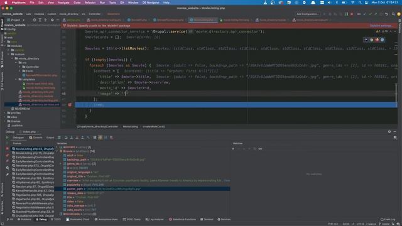Click the pin tab icon in debug sidebar

click(7, 175)
